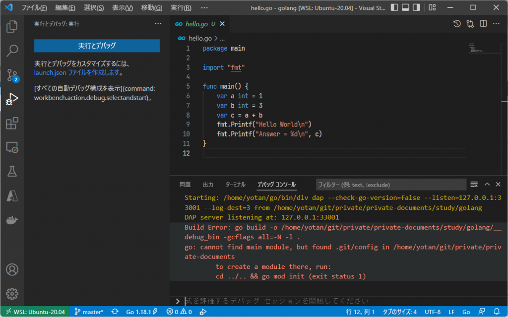
Task: Click the VS Code logo icon
Action: click(9, 7)
